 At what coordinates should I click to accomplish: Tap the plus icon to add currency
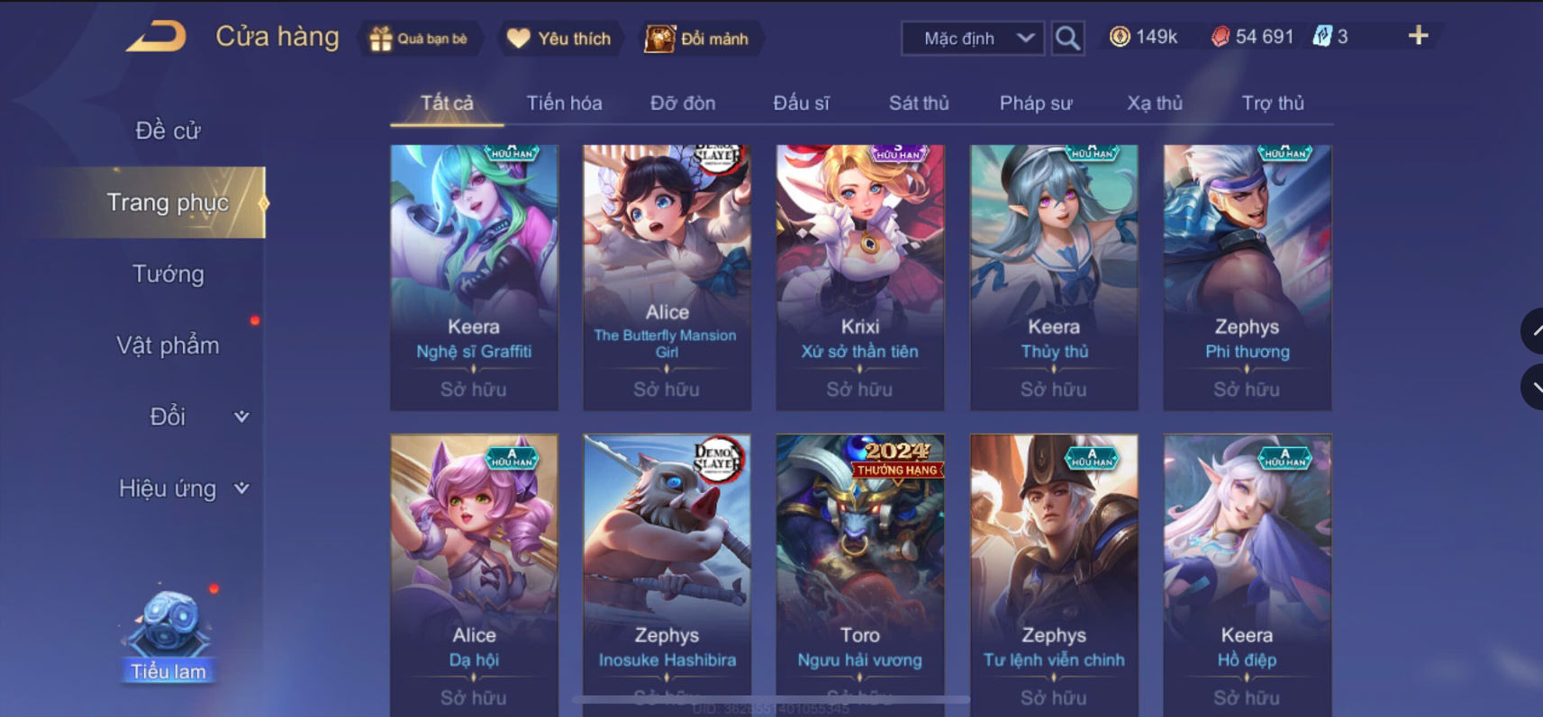(1418, 36)
